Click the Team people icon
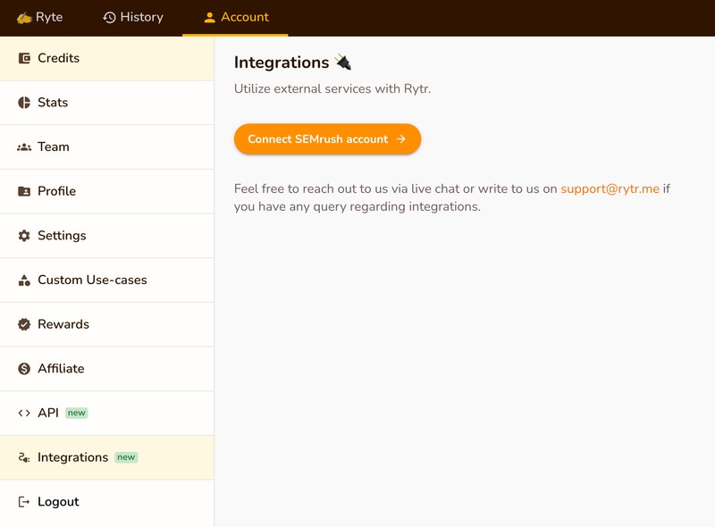Viewport: 715px width, 527px height. click(24, 147)
